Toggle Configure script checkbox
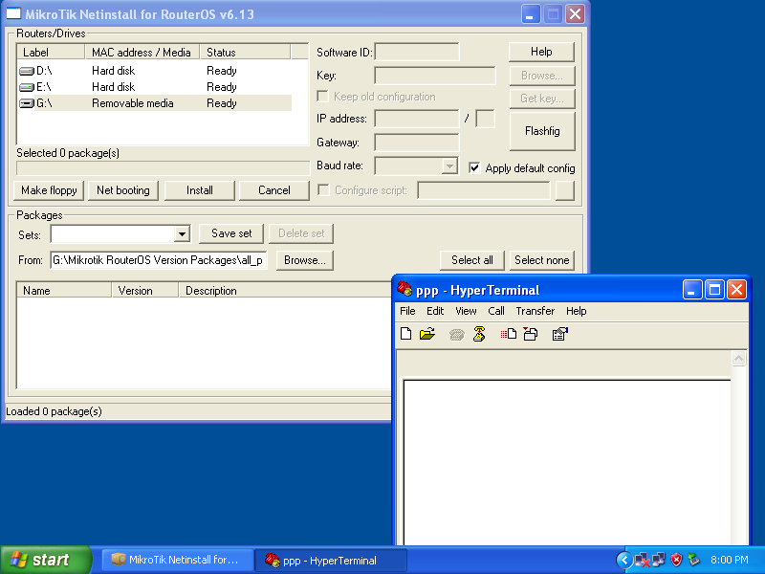 coord(323,189)
